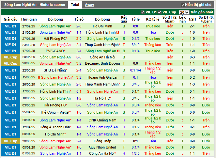
Task: Open Ho Chi Minh team link on 27/09/25
Action: coord(102,26)
